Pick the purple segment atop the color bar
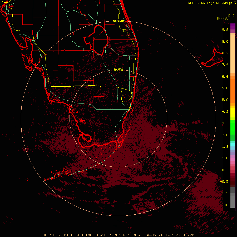 233,26
